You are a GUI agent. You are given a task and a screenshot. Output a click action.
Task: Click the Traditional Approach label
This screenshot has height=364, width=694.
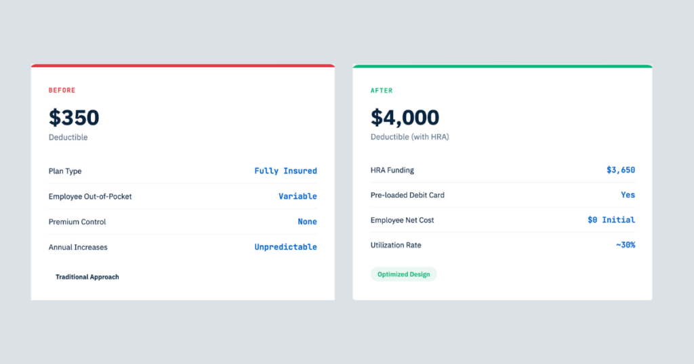[87, 277]
